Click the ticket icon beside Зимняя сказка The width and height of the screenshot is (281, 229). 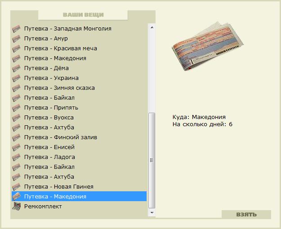click(16, 88)
